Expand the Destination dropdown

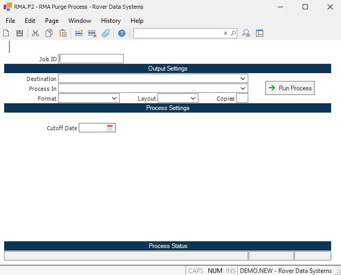pyautogui.click(x=243, y=78)
